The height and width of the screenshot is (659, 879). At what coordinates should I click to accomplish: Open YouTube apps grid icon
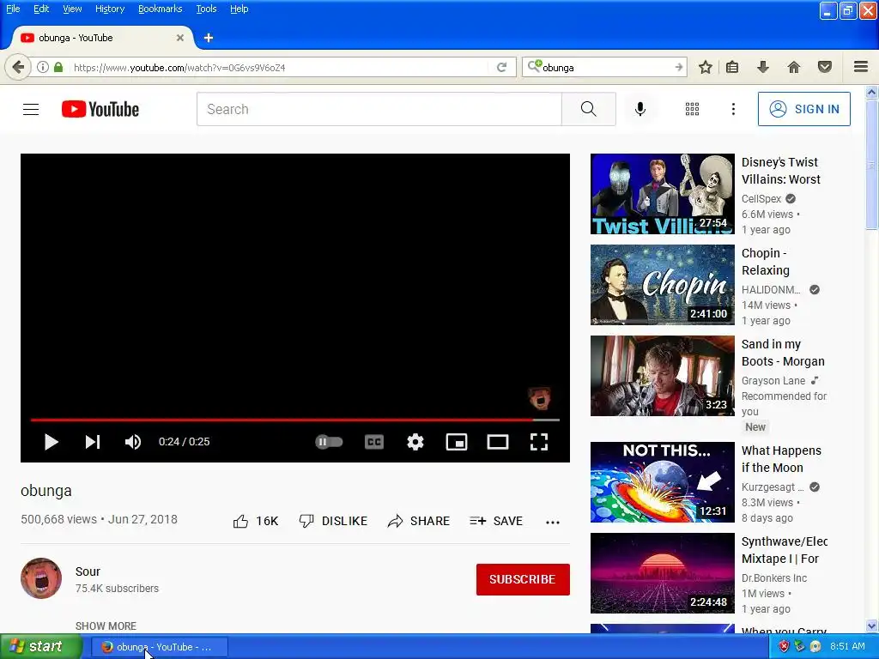pyautogui.click(x=693, y=109)
